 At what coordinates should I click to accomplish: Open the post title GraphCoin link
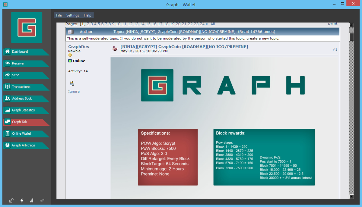pos(184,47)
